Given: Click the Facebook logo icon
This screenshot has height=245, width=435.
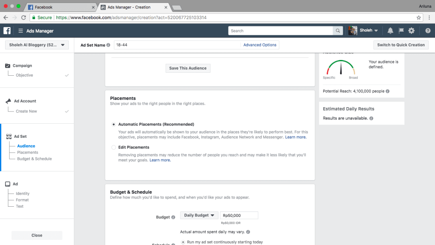Looking at the screenshot, I should 7,31.
